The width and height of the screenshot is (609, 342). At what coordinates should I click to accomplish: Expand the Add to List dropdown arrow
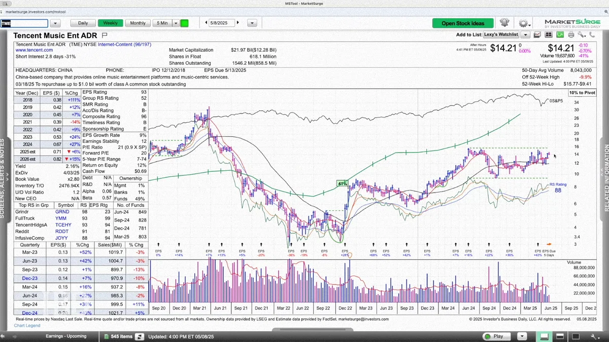coord(525,34)
